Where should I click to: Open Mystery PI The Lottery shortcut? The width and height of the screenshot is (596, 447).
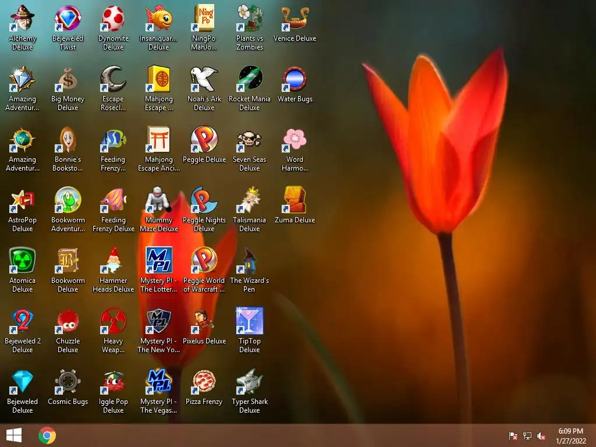click(x=158, y=260)
